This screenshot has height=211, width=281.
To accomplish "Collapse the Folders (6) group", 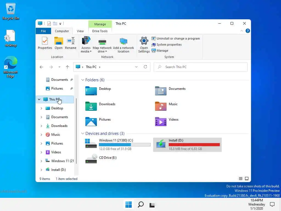I will coord(83,80).
